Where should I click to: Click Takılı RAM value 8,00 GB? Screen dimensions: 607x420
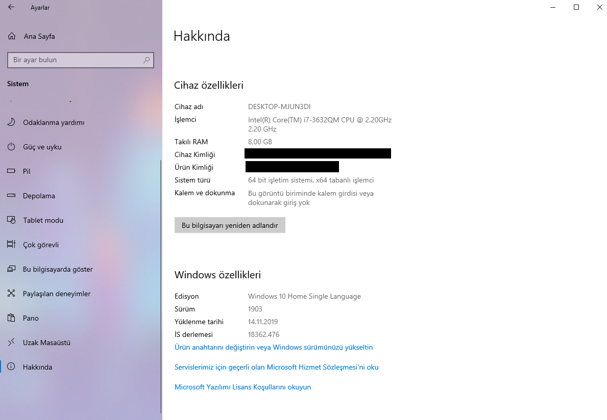coord(260,142)
